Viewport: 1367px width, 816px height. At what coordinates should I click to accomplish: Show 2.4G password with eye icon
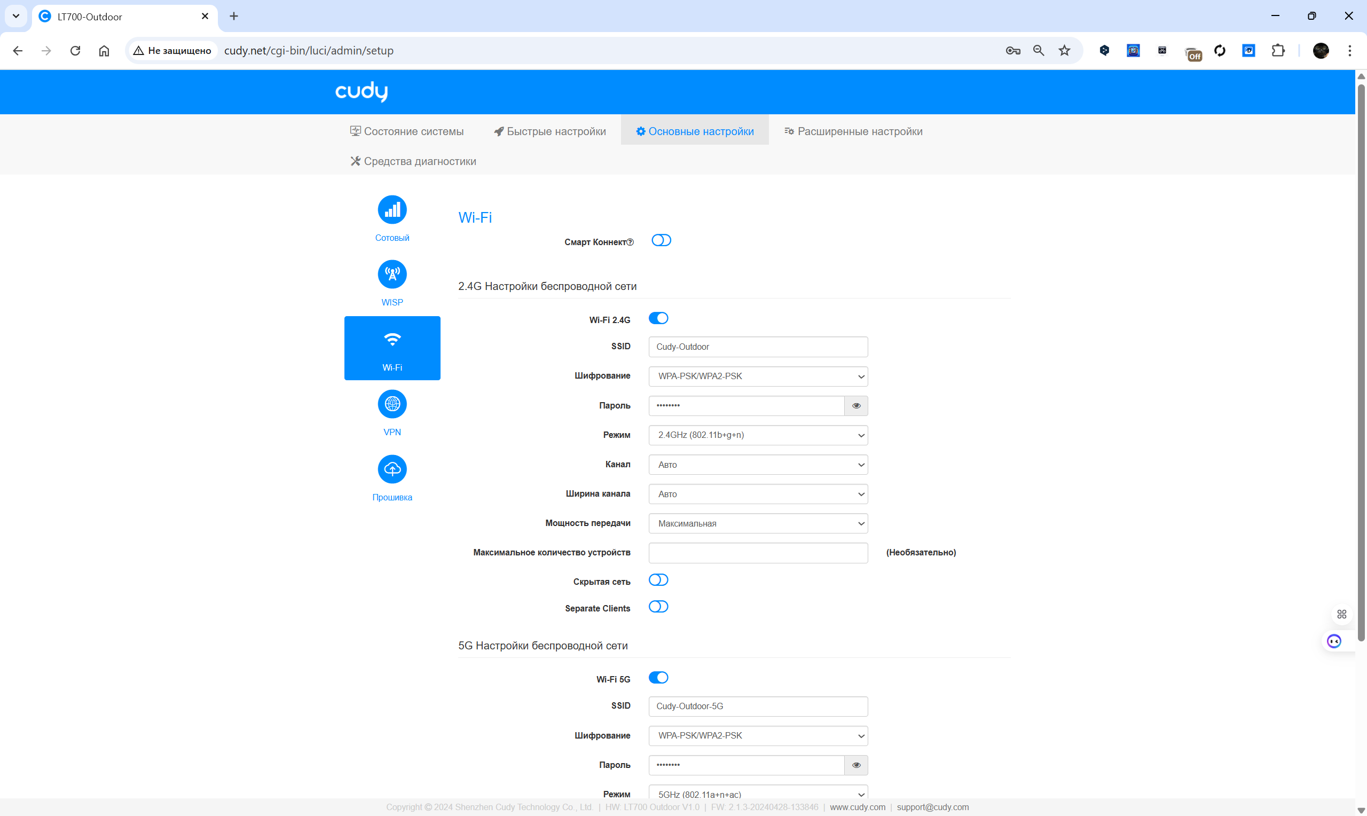pos(856,406)
